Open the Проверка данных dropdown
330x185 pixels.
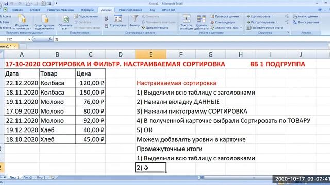click(226, 16)
